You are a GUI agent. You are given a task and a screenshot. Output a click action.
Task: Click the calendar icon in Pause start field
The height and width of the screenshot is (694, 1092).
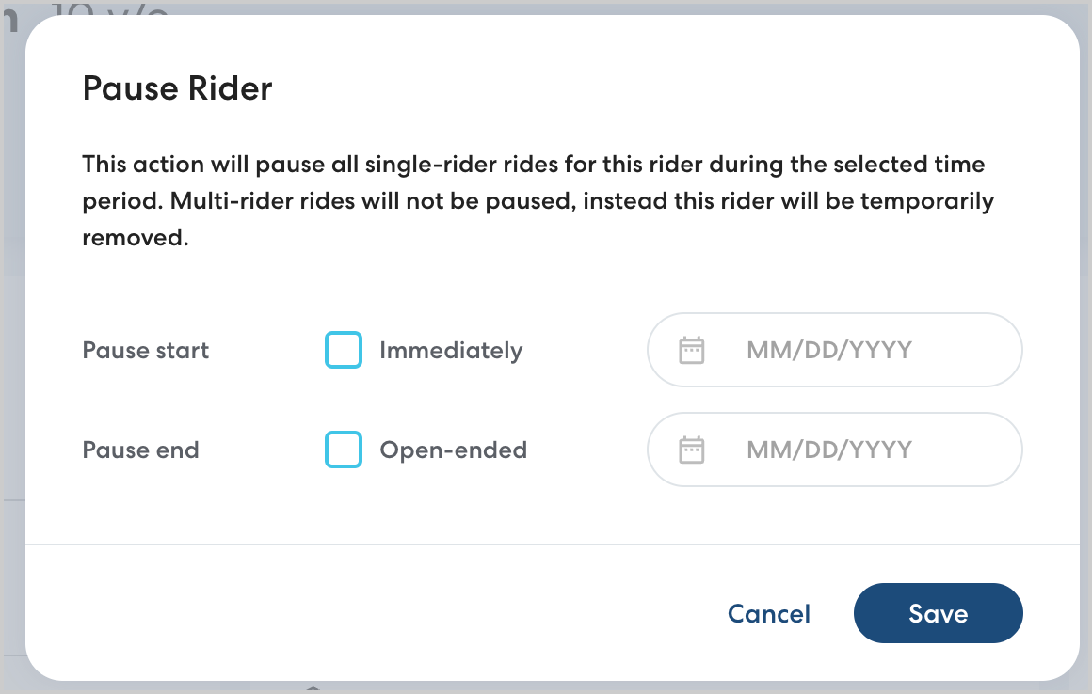(692, 351)
